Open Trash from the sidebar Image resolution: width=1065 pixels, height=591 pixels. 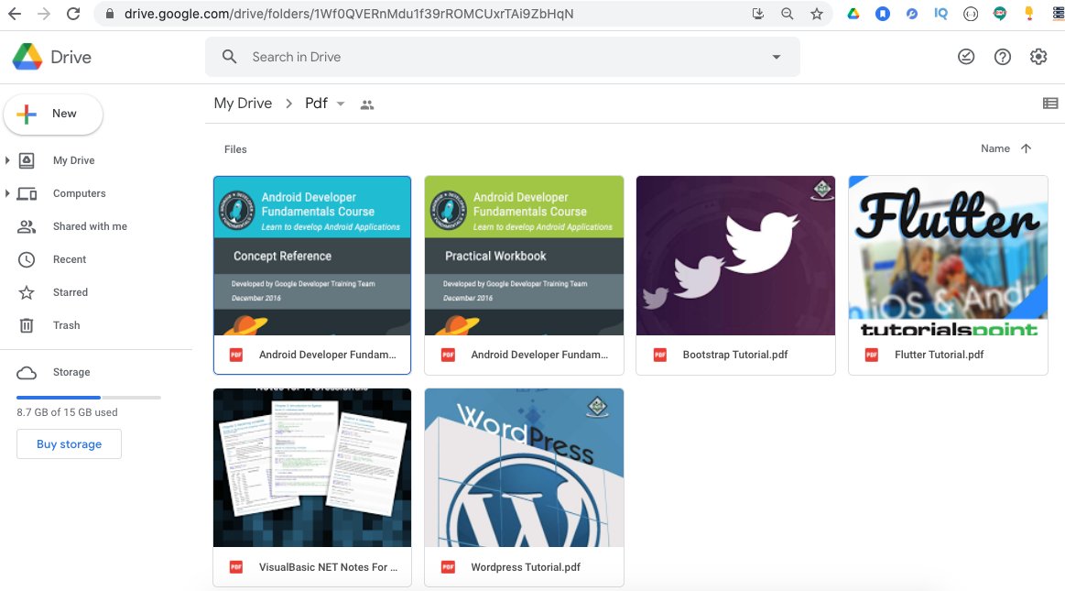[67, 325]
